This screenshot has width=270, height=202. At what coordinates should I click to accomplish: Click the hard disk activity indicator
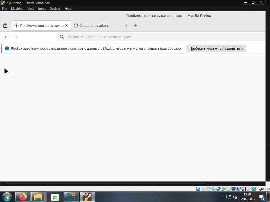[x=198, y=189]
